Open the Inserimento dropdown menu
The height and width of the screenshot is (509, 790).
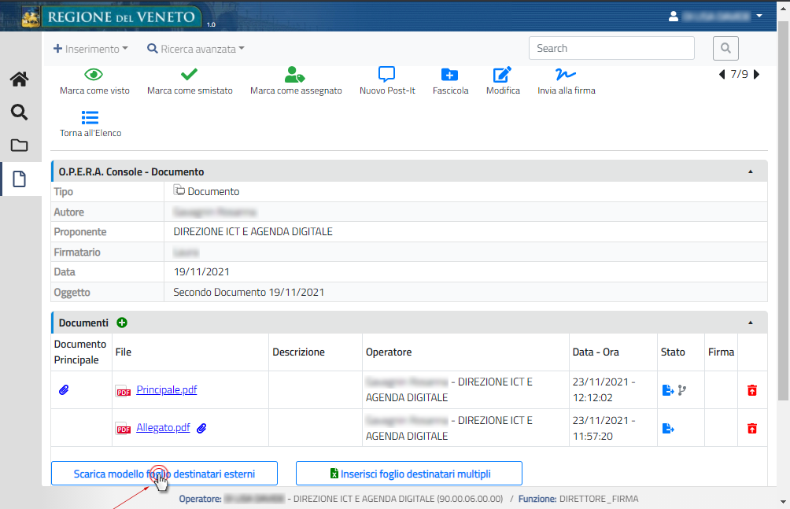90,49
